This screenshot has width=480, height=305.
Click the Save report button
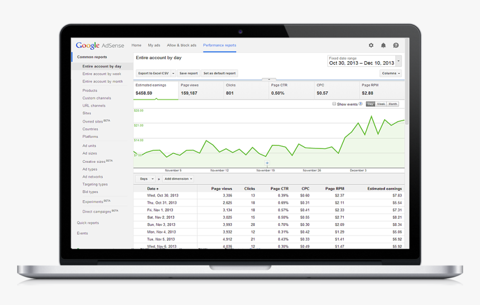(x=189, y=74)
